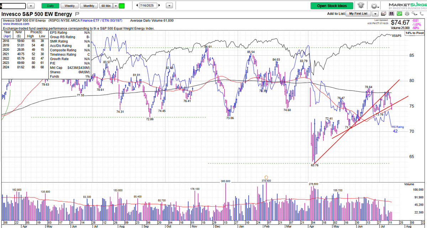Select the 60 Min interval
This screenshot has width=427, height=228.
(106, 6)
